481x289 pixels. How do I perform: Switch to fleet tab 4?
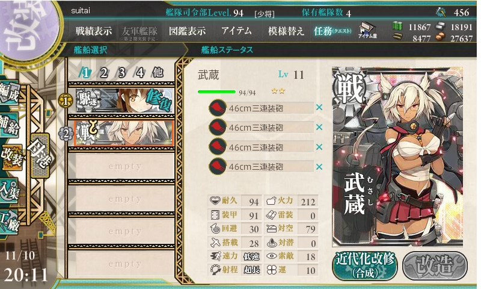coord(139,73)
